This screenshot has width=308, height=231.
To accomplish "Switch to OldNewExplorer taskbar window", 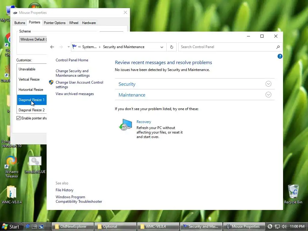I will point(73,226).
